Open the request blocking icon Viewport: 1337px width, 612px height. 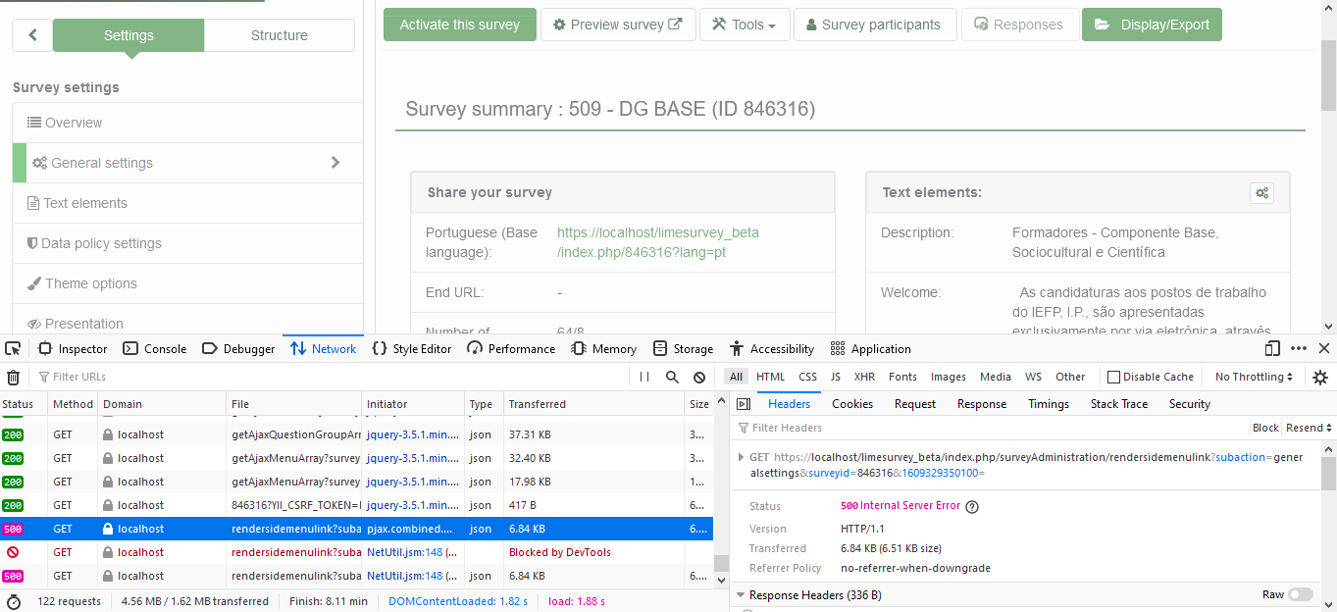699,377
